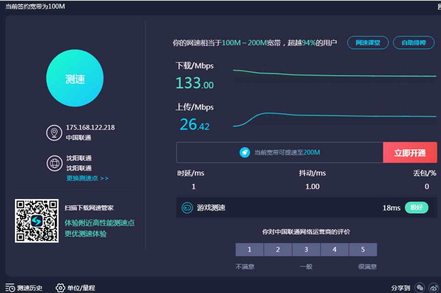Viewport: 441px width, 293px height.
Task: Click the 超越94%的用户 summary text
Action: point(312,43)
